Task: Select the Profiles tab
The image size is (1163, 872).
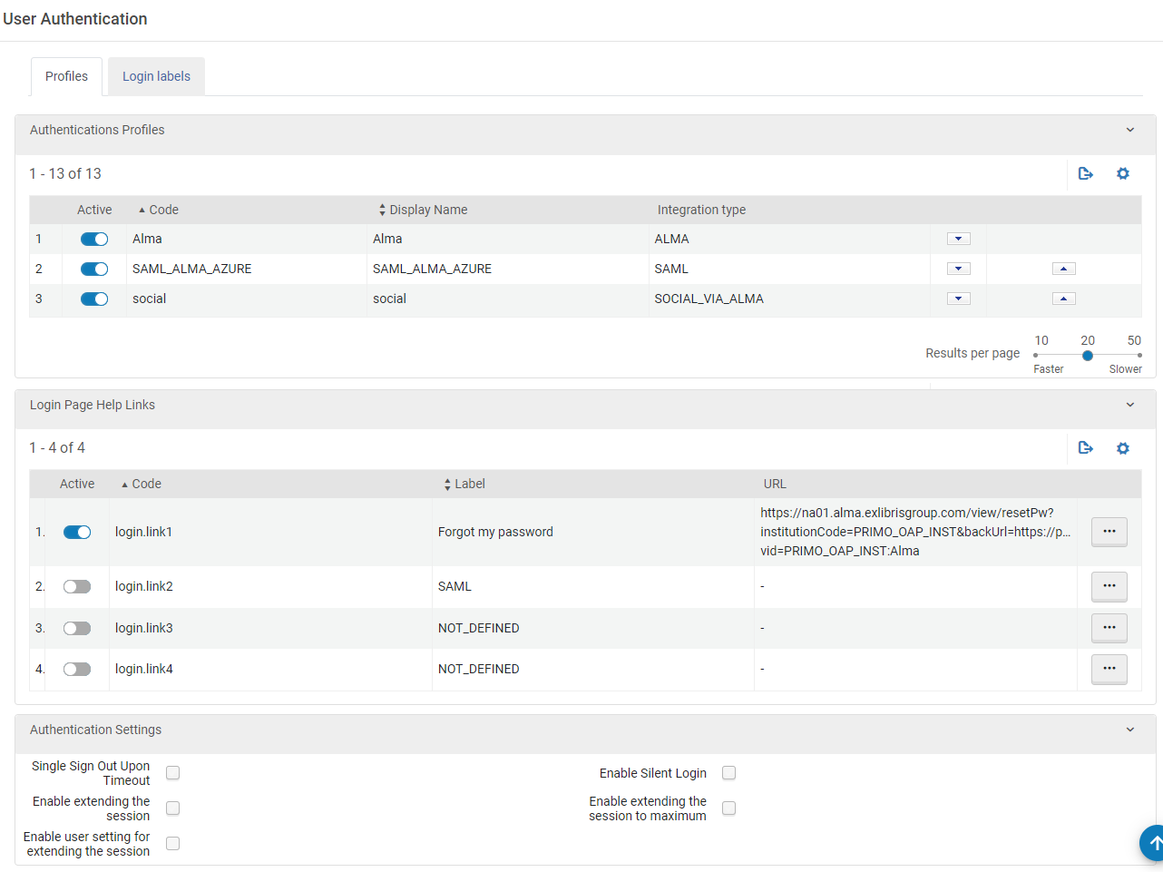Action: point(66,76)
